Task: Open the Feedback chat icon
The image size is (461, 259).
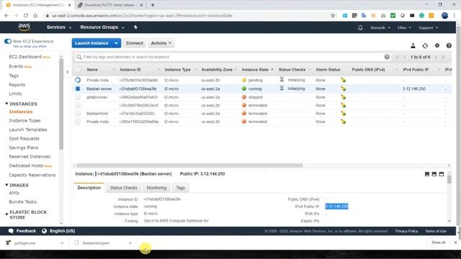Action: pyautogui.click(x=12, y=231)
